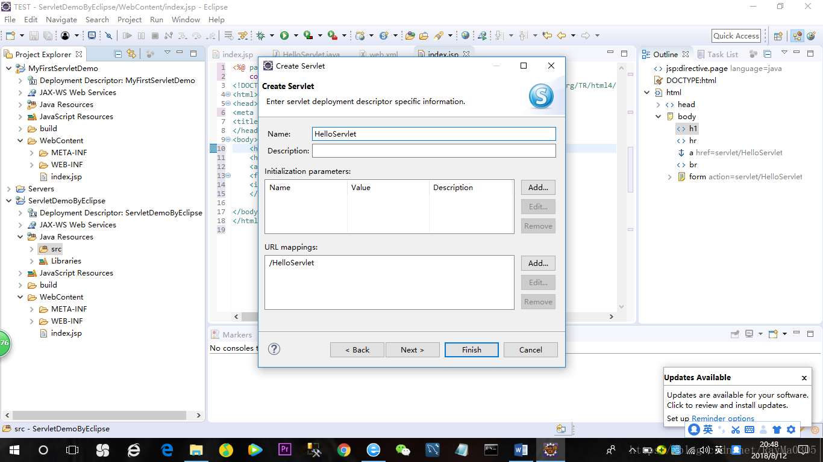
Task: Switch to the Task List tab
Action: 718,54
